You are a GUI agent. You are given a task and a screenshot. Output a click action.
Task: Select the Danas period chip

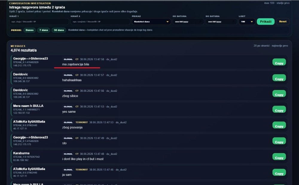point(30,30)
